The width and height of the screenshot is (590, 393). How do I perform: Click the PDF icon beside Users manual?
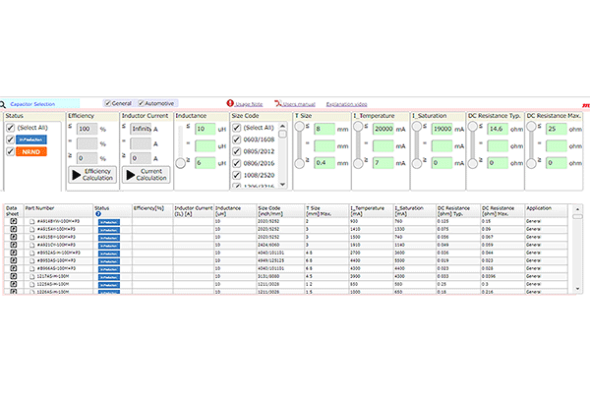(278, 102)
